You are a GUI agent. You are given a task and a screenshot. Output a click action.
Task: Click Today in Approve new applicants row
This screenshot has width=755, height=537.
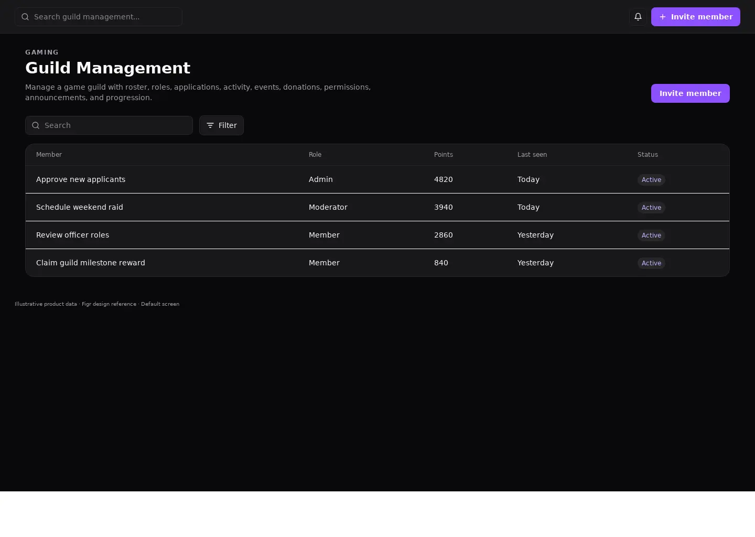(x=528, y=179)
